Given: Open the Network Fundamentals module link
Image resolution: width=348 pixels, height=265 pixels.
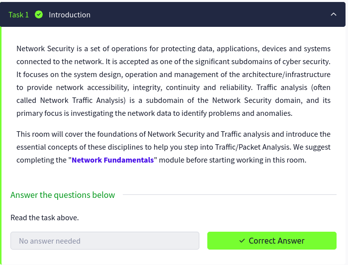Looking at the screenshot, I should click(x=113, y=160).
